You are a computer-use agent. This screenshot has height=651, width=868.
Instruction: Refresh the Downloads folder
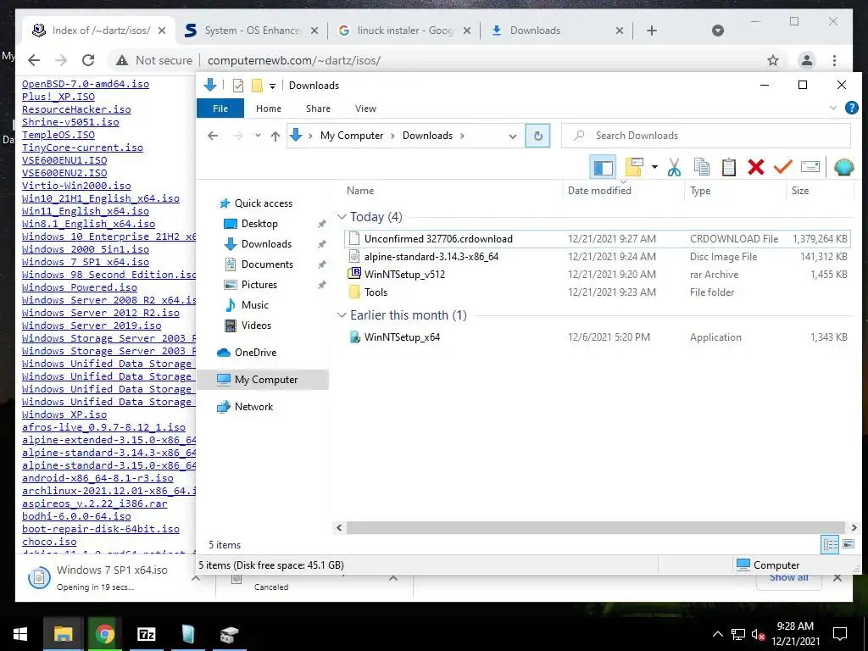click(538, 136)
